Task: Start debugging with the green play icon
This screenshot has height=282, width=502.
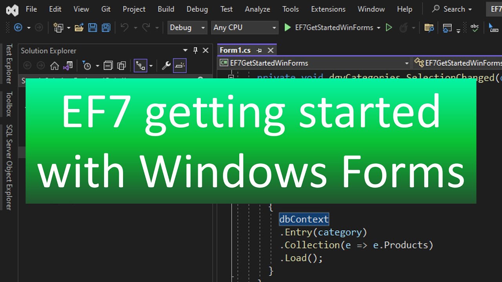Action: (x=287, y=27)
